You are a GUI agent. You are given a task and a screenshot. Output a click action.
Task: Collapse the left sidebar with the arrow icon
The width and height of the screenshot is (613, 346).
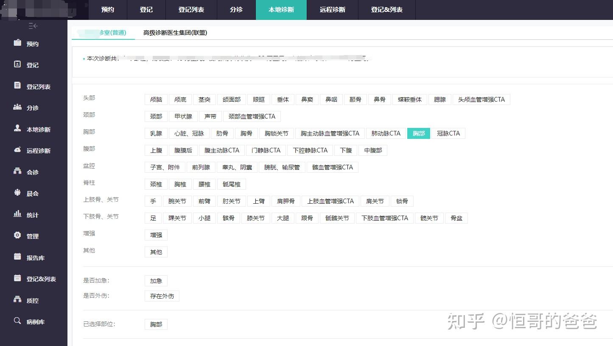(x=33, y=26)
